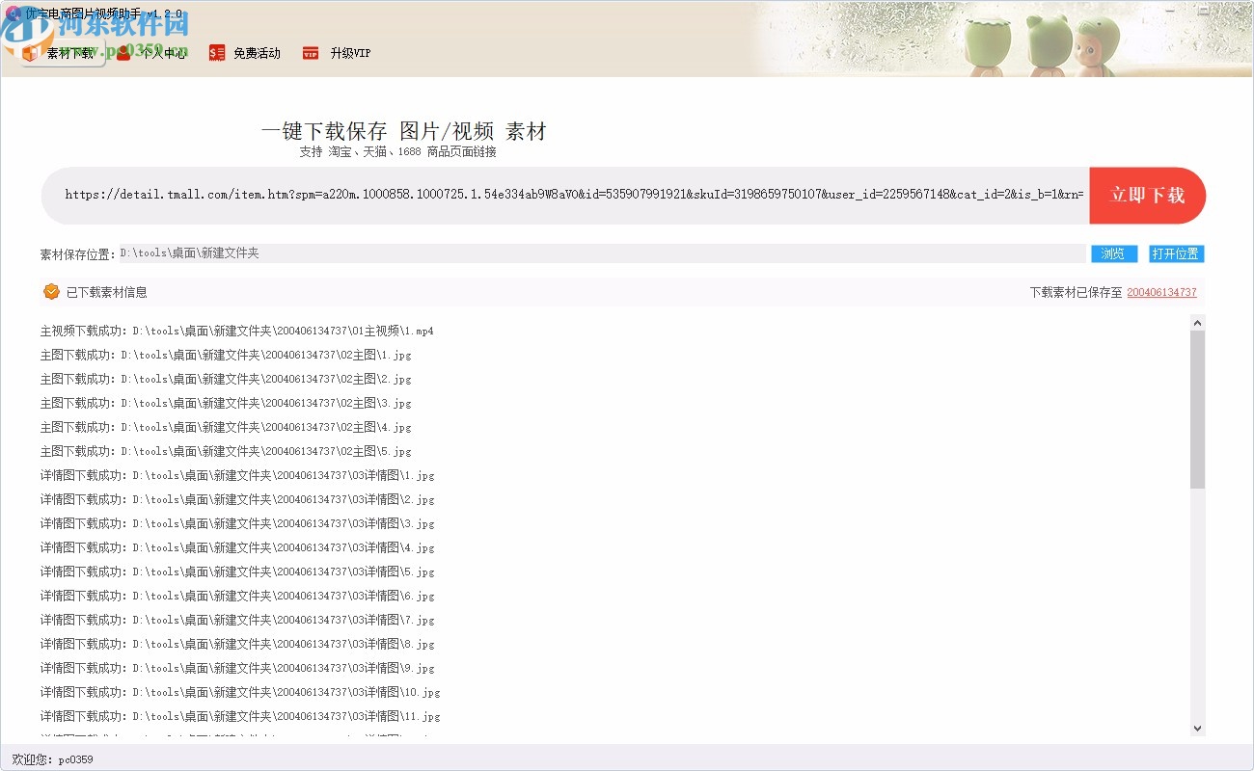
Task: Click the 一键下载保存 图片/视频 素材 heading
Action: 403,132
